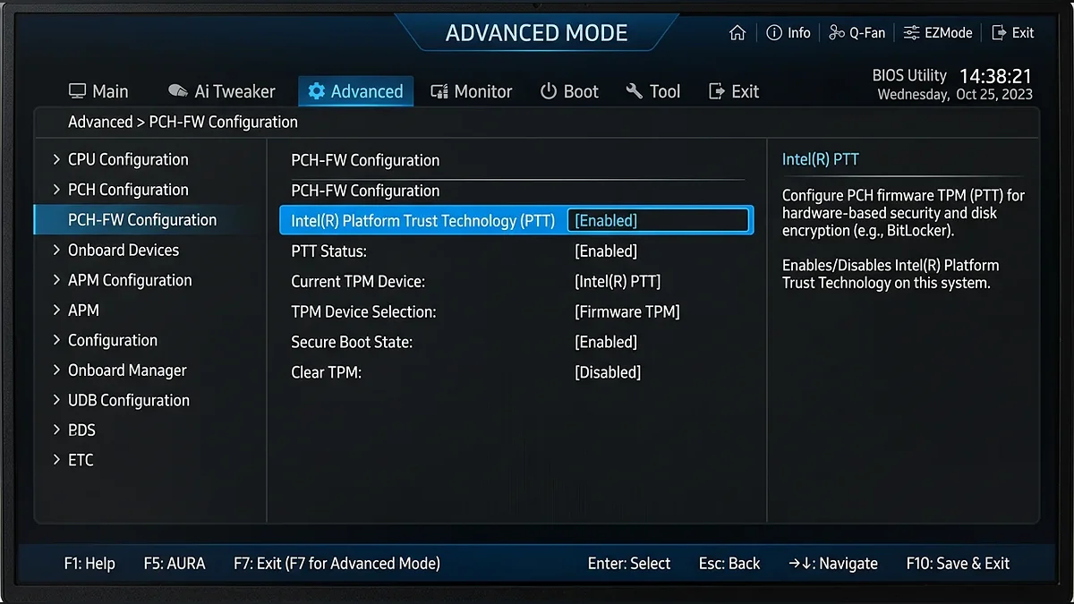The height and width of the screenshot is (604, 1074).
Task: Select PCH-FW Configuration in sidebar
Action: pos(149,220)
